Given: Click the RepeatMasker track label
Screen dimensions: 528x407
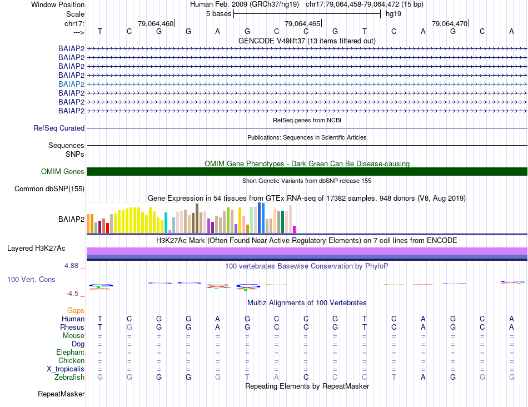Looking at the screenshot, I should click(x=61, y=394).
